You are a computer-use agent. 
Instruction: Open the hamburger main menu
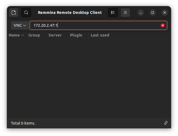point(125,13)
